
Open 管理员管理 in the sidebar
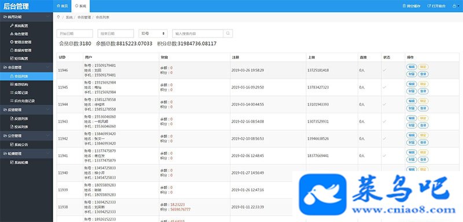20,42
